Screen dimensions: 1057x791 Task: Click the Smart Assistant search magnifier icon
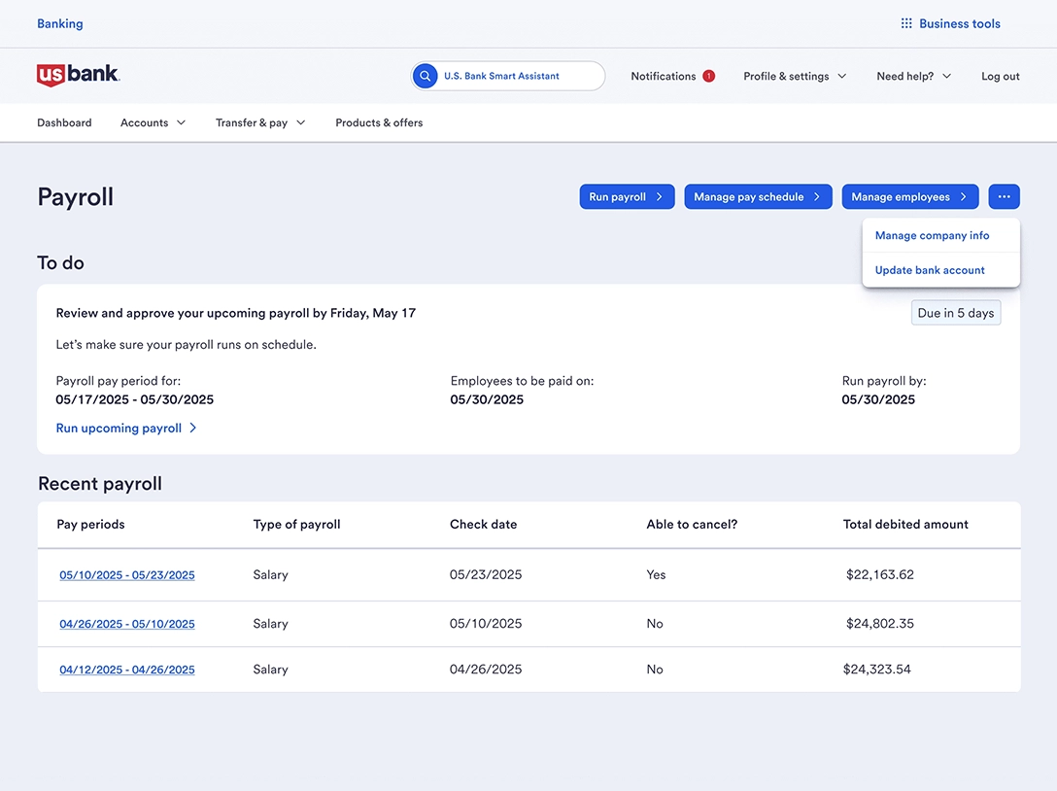425,76
